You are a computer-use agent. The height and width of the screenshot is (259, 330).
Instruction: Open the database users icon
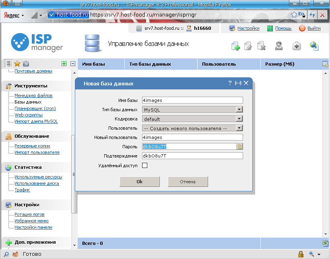tap(279, 46)
